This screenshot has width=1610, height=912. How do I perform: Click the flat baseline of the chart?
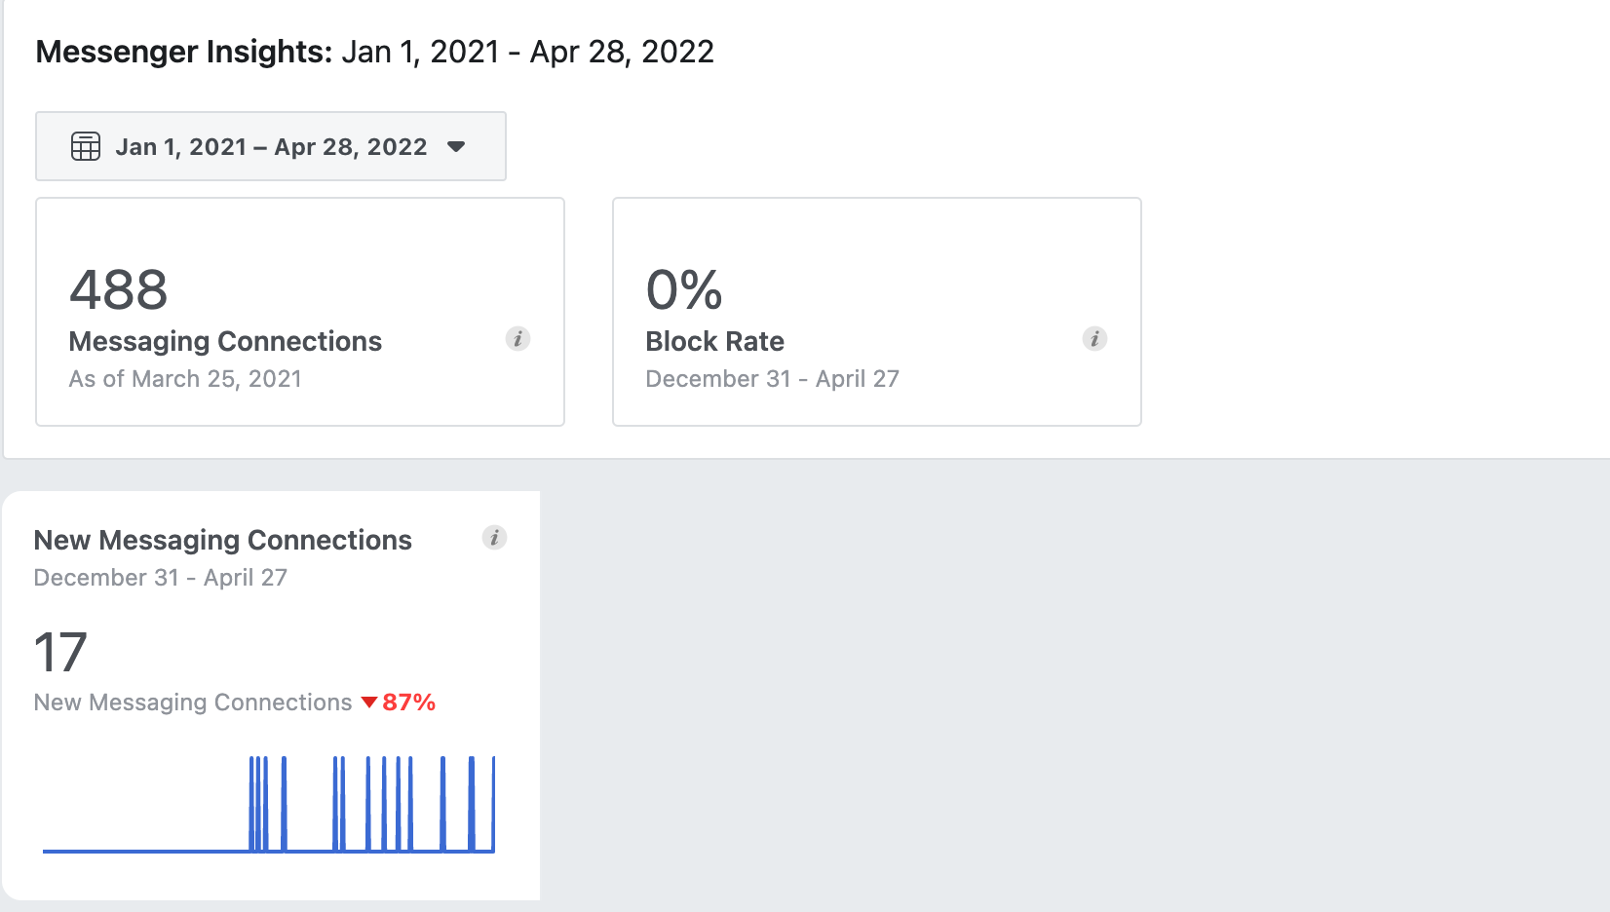tap(146, 851)
